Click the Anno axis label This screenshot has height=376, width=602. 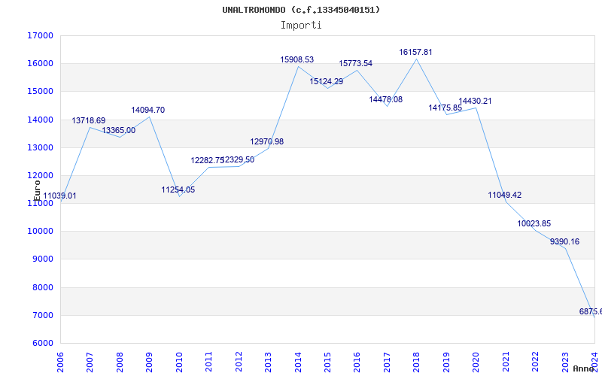583,368
